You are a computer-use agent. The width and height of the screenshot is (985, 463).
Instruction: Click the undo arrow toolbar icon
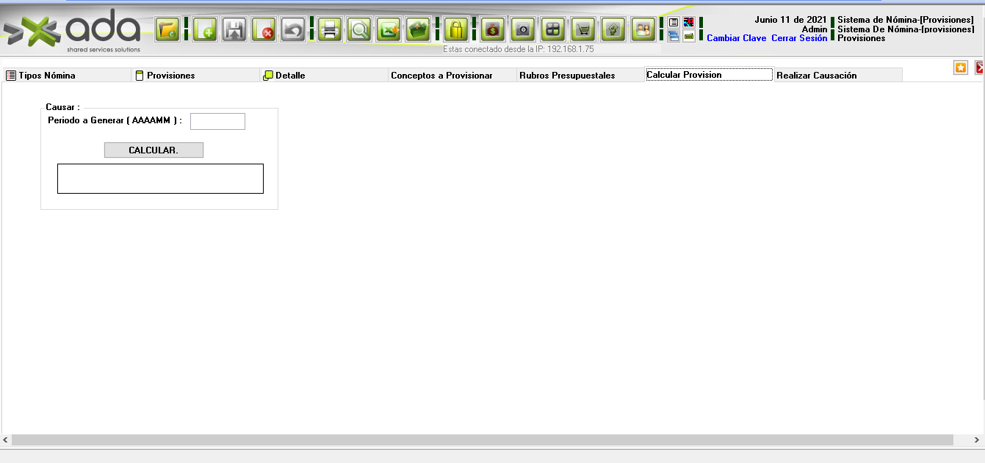point(294,30)
